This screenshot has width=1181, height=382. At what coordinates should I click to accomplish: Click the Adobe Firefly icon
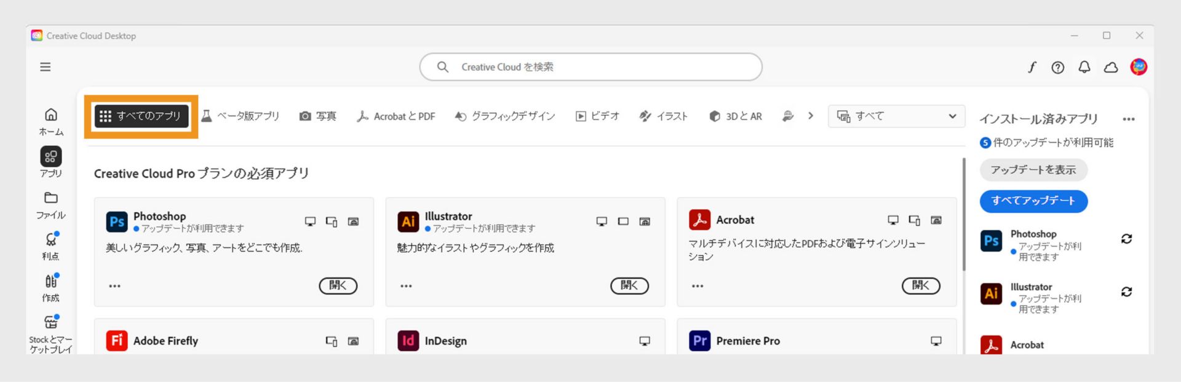coord(117,340)
